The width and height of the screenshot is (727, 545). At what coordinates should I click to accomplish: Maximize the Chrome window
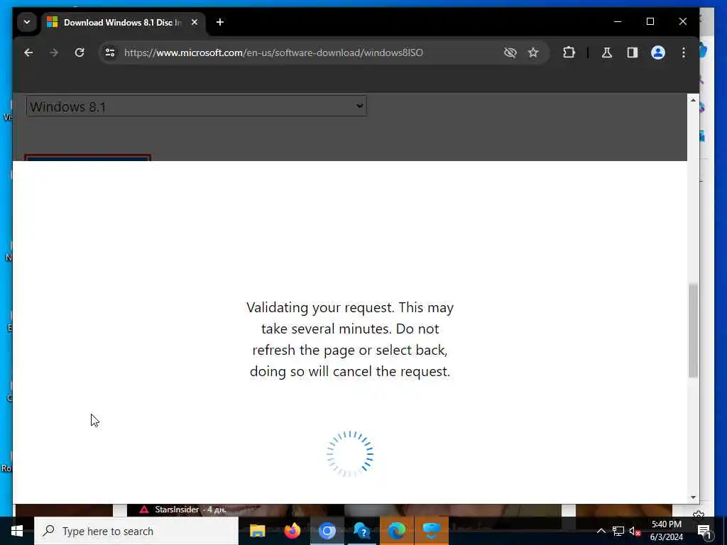tap(650, 22)
